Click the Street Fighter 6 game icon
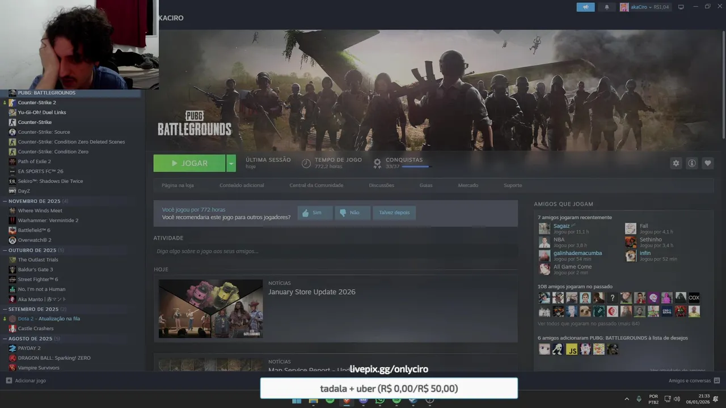The image size is (726, 408). click(x=12, y=279)
